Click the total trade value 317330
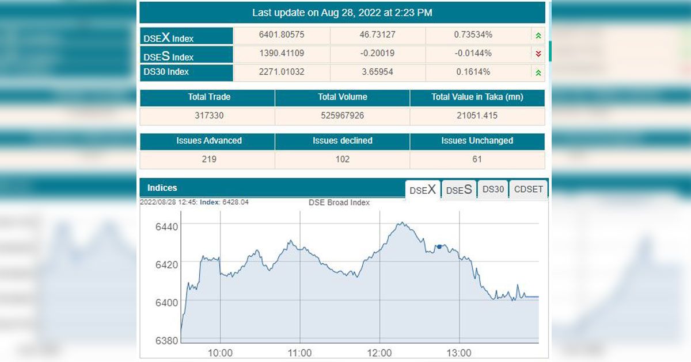Screen dimensions: 691x362 209,115
